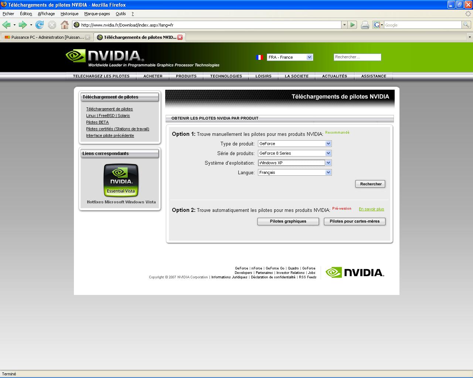This screenshot has width=473, height=378.
Task: Close the Puissance PC Administration tab
Action: coord(88,37)
